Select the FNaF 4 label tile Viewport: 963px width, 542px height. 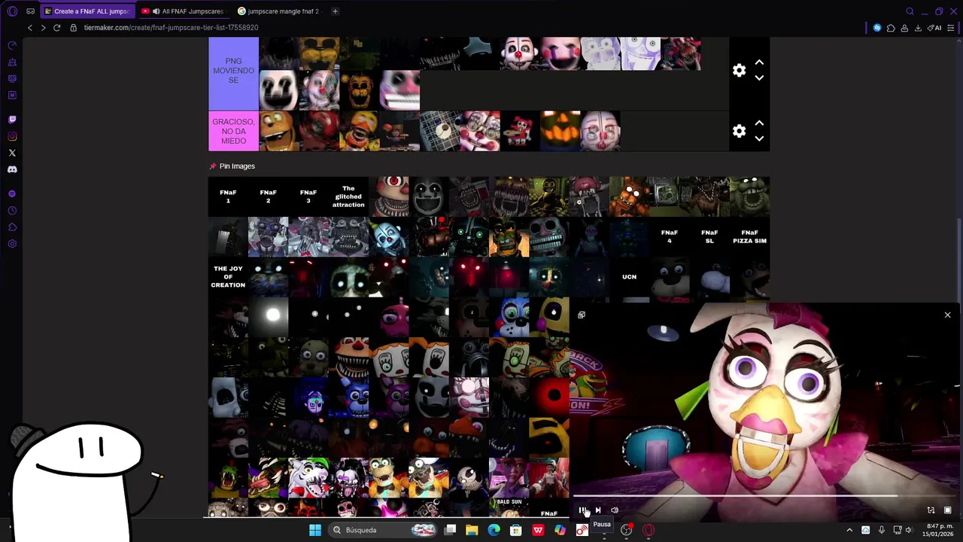[x=669, y=236]
